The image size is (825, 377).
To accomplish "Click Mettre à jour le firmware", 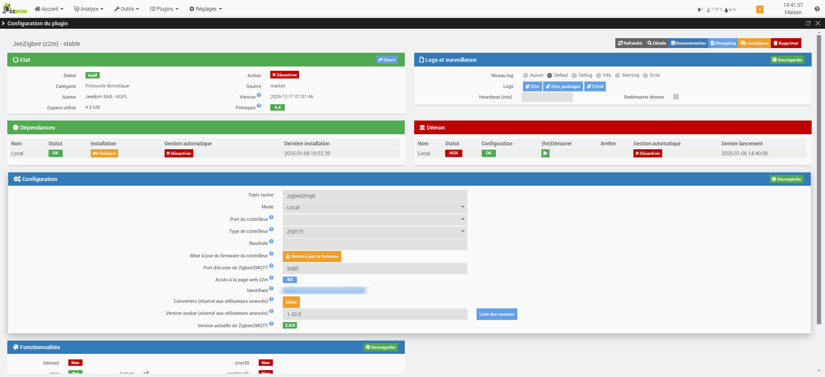I will (x=312, y=256).
